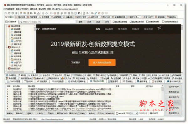Click the 单步测试(O) button

point(174,92)
